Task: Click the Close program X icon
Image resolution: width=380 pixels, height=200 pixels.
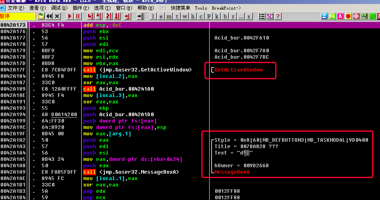Action: pyautogui.click(x=57, y=16)
